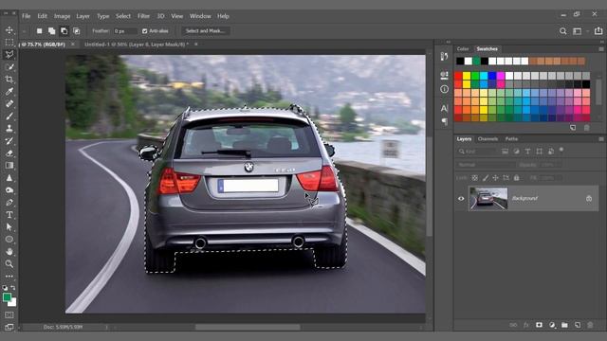Screen dimensions: 607x341
Task: Open the Opacity value dropdown
Action: pos(551,165)
